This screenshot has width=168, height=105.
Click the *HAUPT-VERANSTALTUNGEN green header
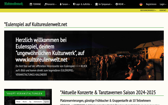(x=25, y=94)
